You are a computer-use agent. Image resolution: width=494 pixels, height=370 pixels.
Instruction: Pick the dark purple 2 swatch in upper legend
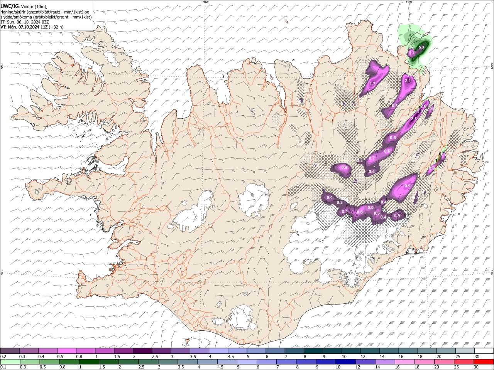pos(142,351)
